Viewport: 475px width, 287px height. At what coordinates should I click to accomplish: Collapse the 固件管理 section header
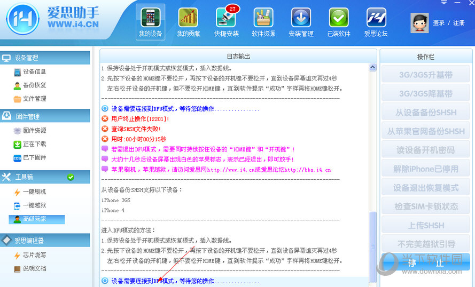pyautogui.click(x=45, y=116)
